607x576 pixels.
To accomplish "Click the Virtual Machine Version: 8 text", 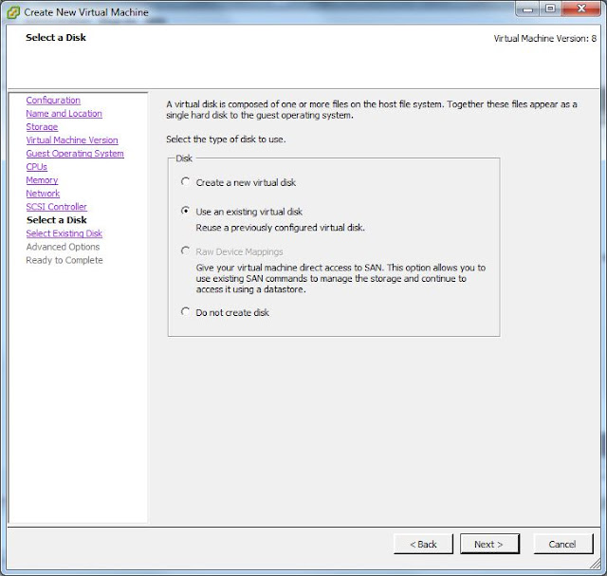I will [545, 39].
